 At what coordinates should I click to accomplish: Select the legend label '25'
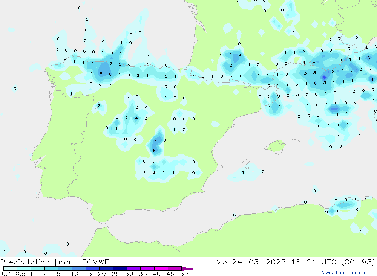(115, 274)
